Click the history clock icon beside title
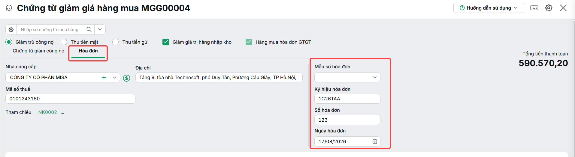This screenshot has width=575, height=157. pyautogui.click(x=9, y=8)
